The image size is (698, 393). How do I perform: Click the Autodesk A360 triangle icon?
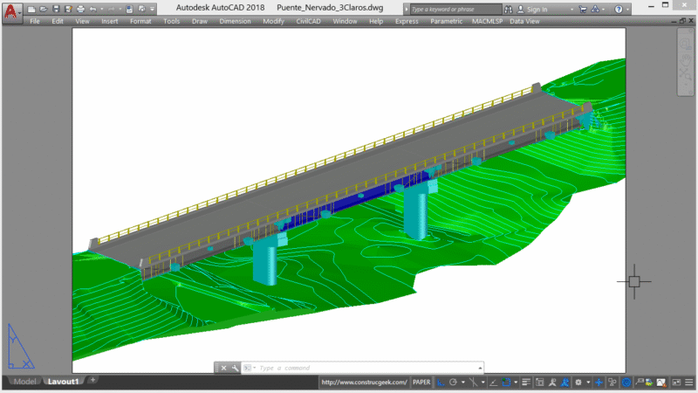[x=595, y=9]
